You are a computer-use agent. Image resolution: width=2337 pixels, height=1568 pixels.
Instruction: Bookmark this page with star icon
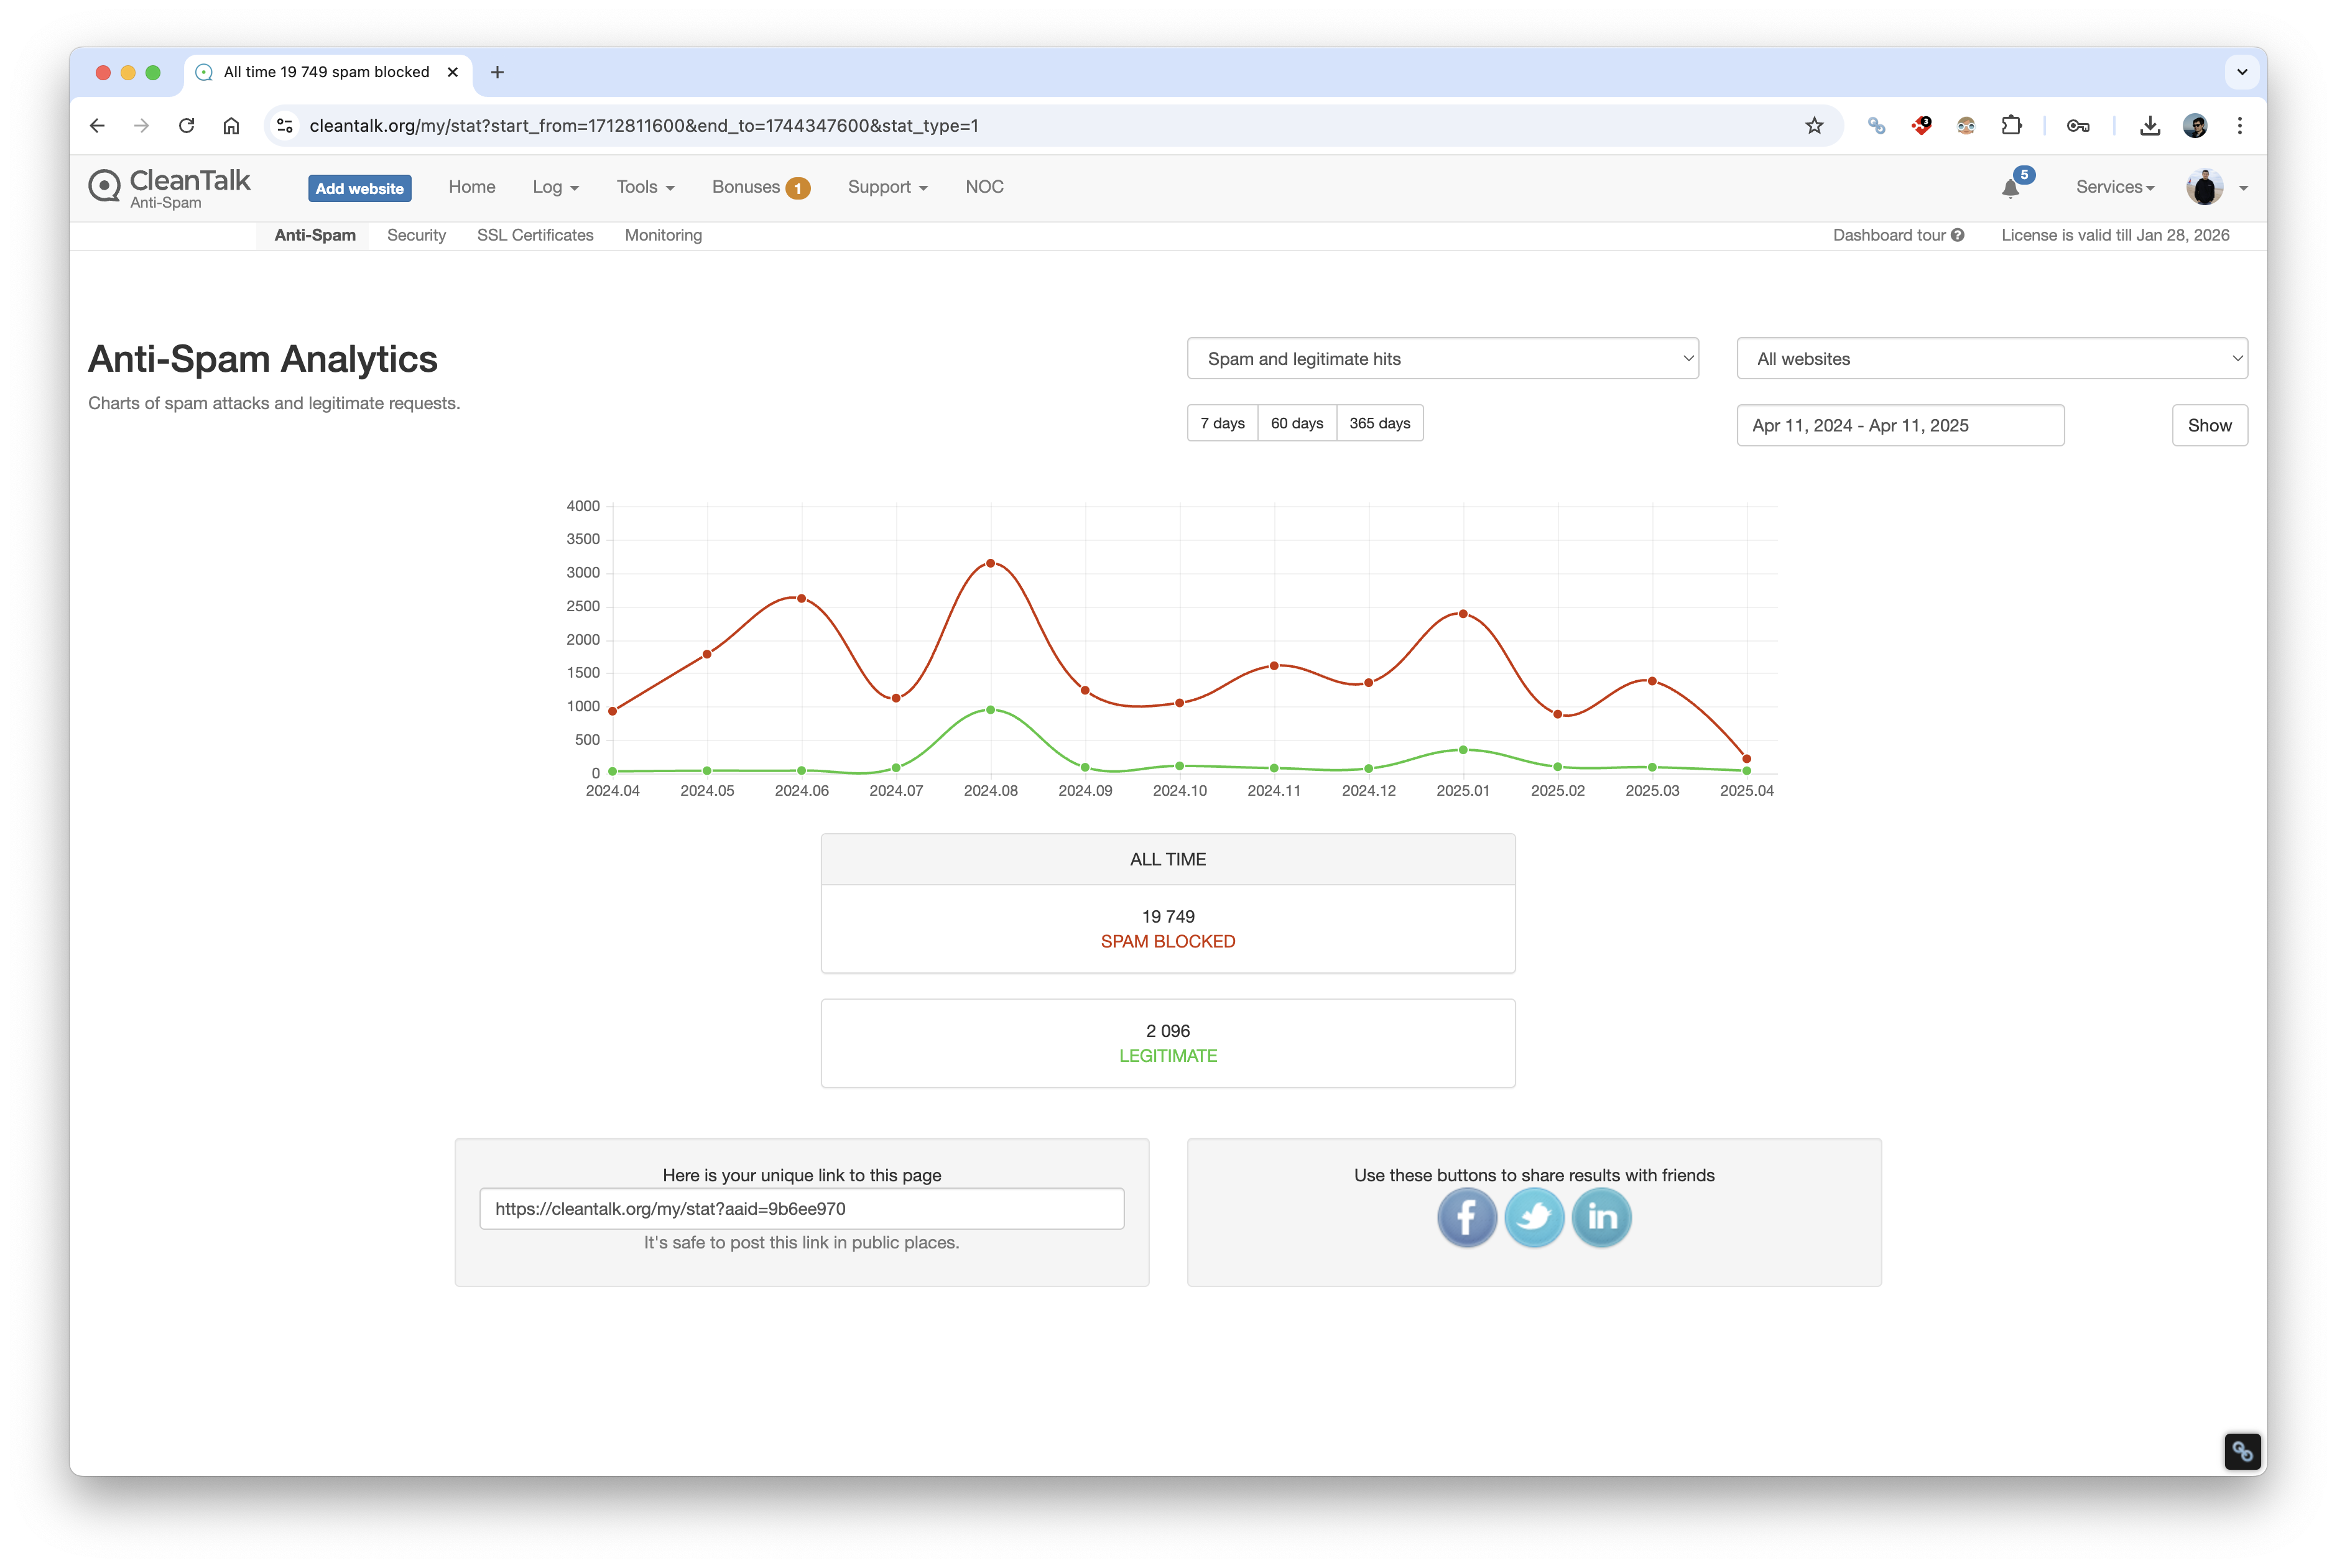point(1814,126)
